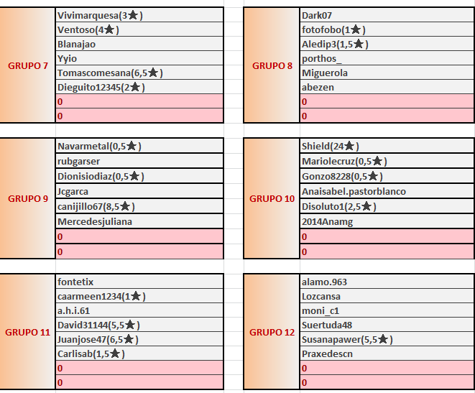Click the star beside canijillo67(8,5
This screenshot has width=475, height=393.
[x=126, y=206]
